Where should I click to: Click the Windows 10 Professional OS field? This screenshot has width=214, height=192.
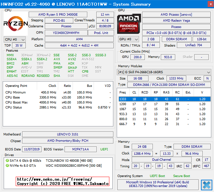pyautogui.click(x=158, y=184)
